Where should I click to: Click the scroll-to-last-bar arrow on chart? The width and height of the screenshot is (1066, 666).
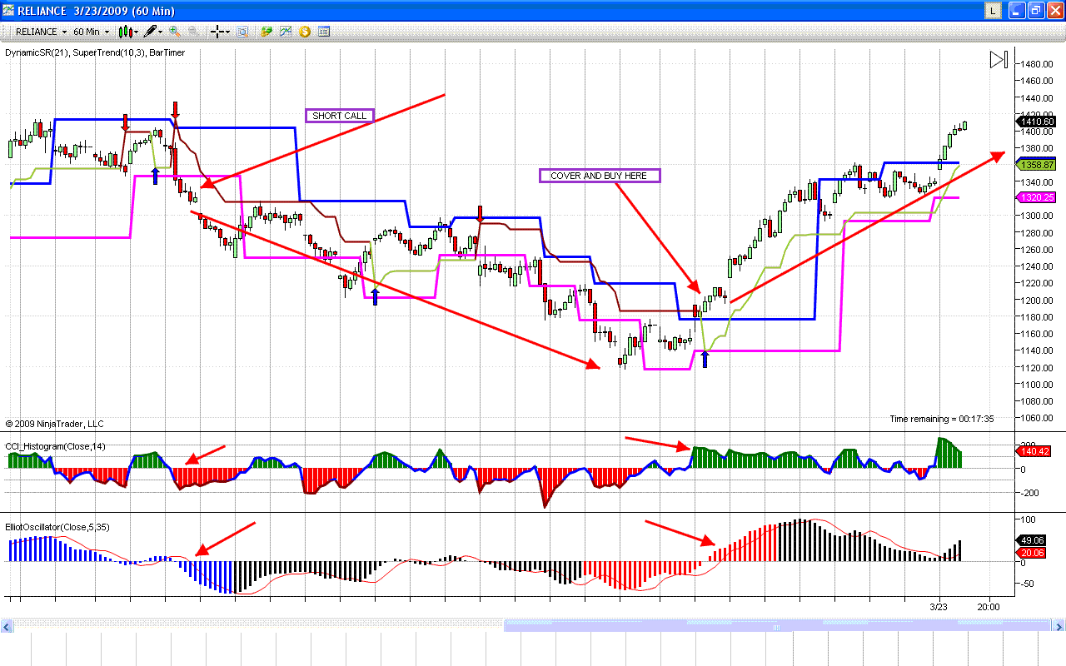[999, 60]
